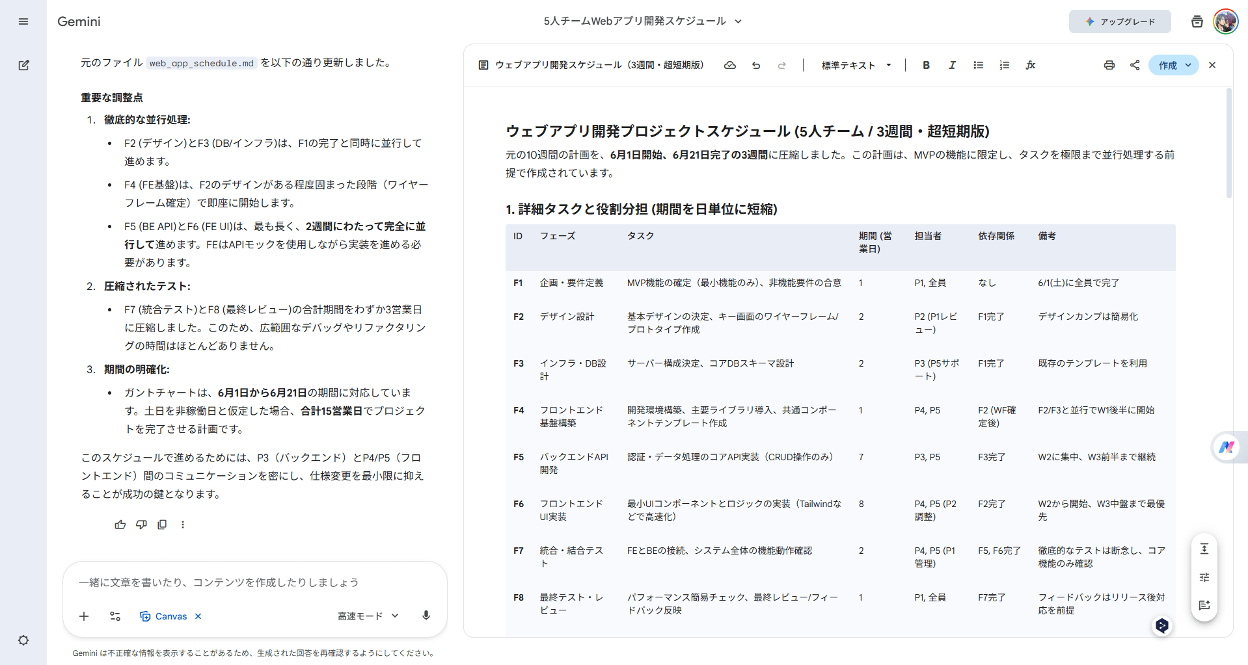Viewport: 1248px width, 665px height.
Task: Start a new chat with the pencil icon
Action: pos(23,65)
